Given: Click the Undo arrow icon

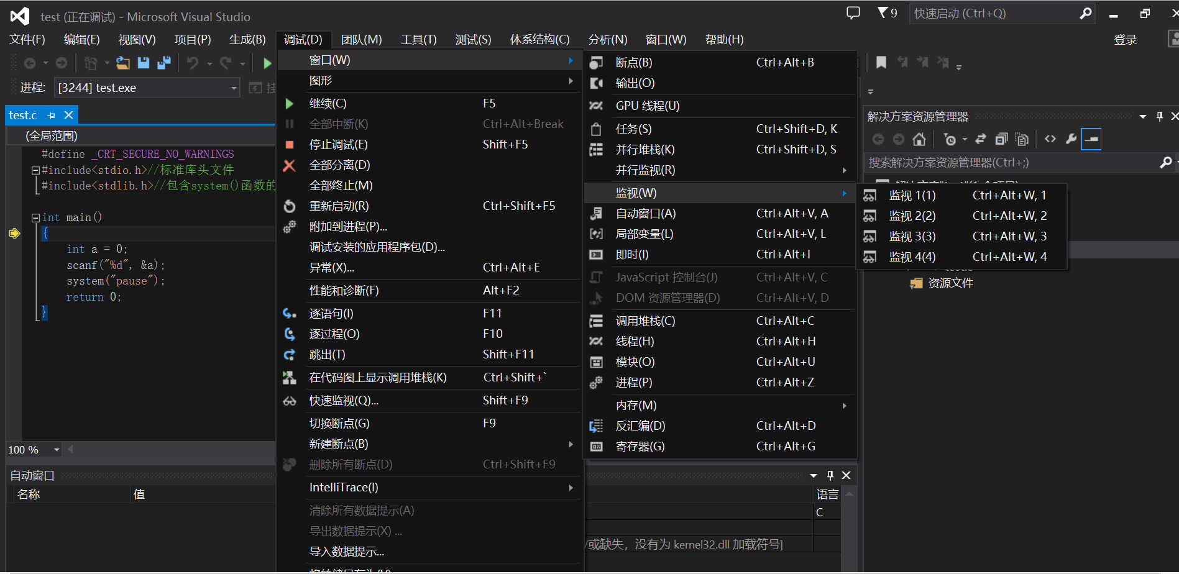Looking at the screenshot, I should [193, 63].
